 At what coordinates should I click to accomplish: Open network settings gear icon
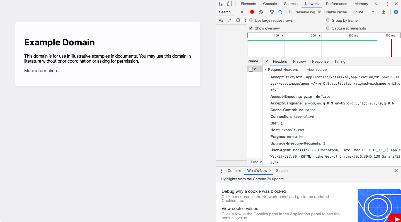tap(396, 12)
